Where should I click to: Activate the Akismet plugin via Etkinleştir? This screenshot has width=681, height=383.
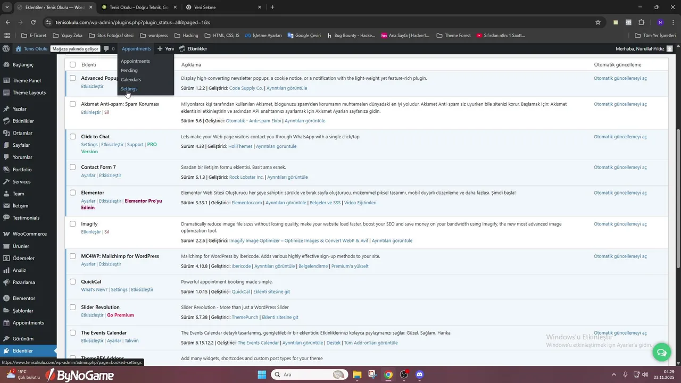click(x=91, y=112)
